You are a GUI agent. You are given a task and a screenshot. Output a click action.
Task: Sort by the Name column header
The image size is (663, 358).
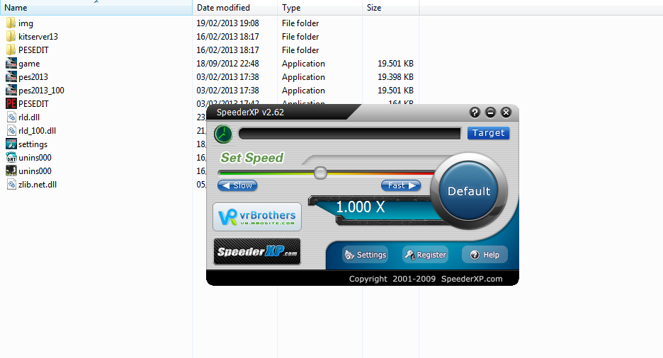pyautogui.click(x=96, y=8)
